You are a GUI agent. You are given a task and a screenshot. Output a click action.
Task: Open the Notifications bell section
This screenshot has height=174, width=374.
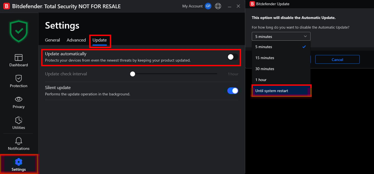[19, 144]
